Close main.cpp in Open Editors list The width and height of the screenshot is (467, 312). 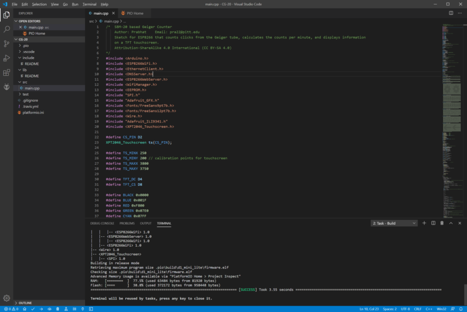pos(21,27)
